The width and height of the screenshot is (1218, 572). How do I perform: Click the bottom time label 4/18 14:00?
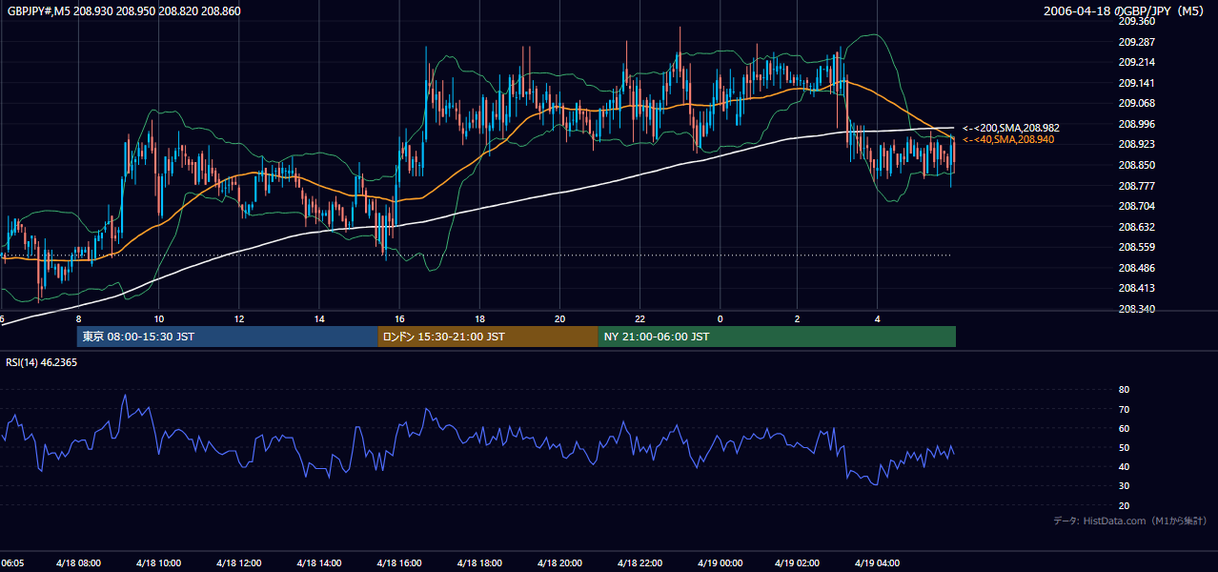[319, 563]
